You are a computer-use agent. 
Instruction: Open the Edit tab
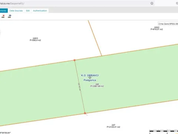(x=28, y=11)
